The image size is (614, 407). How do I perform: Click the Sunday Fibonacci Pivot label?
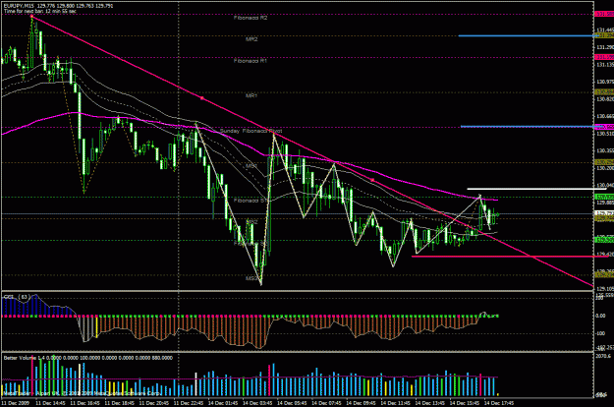251,131
